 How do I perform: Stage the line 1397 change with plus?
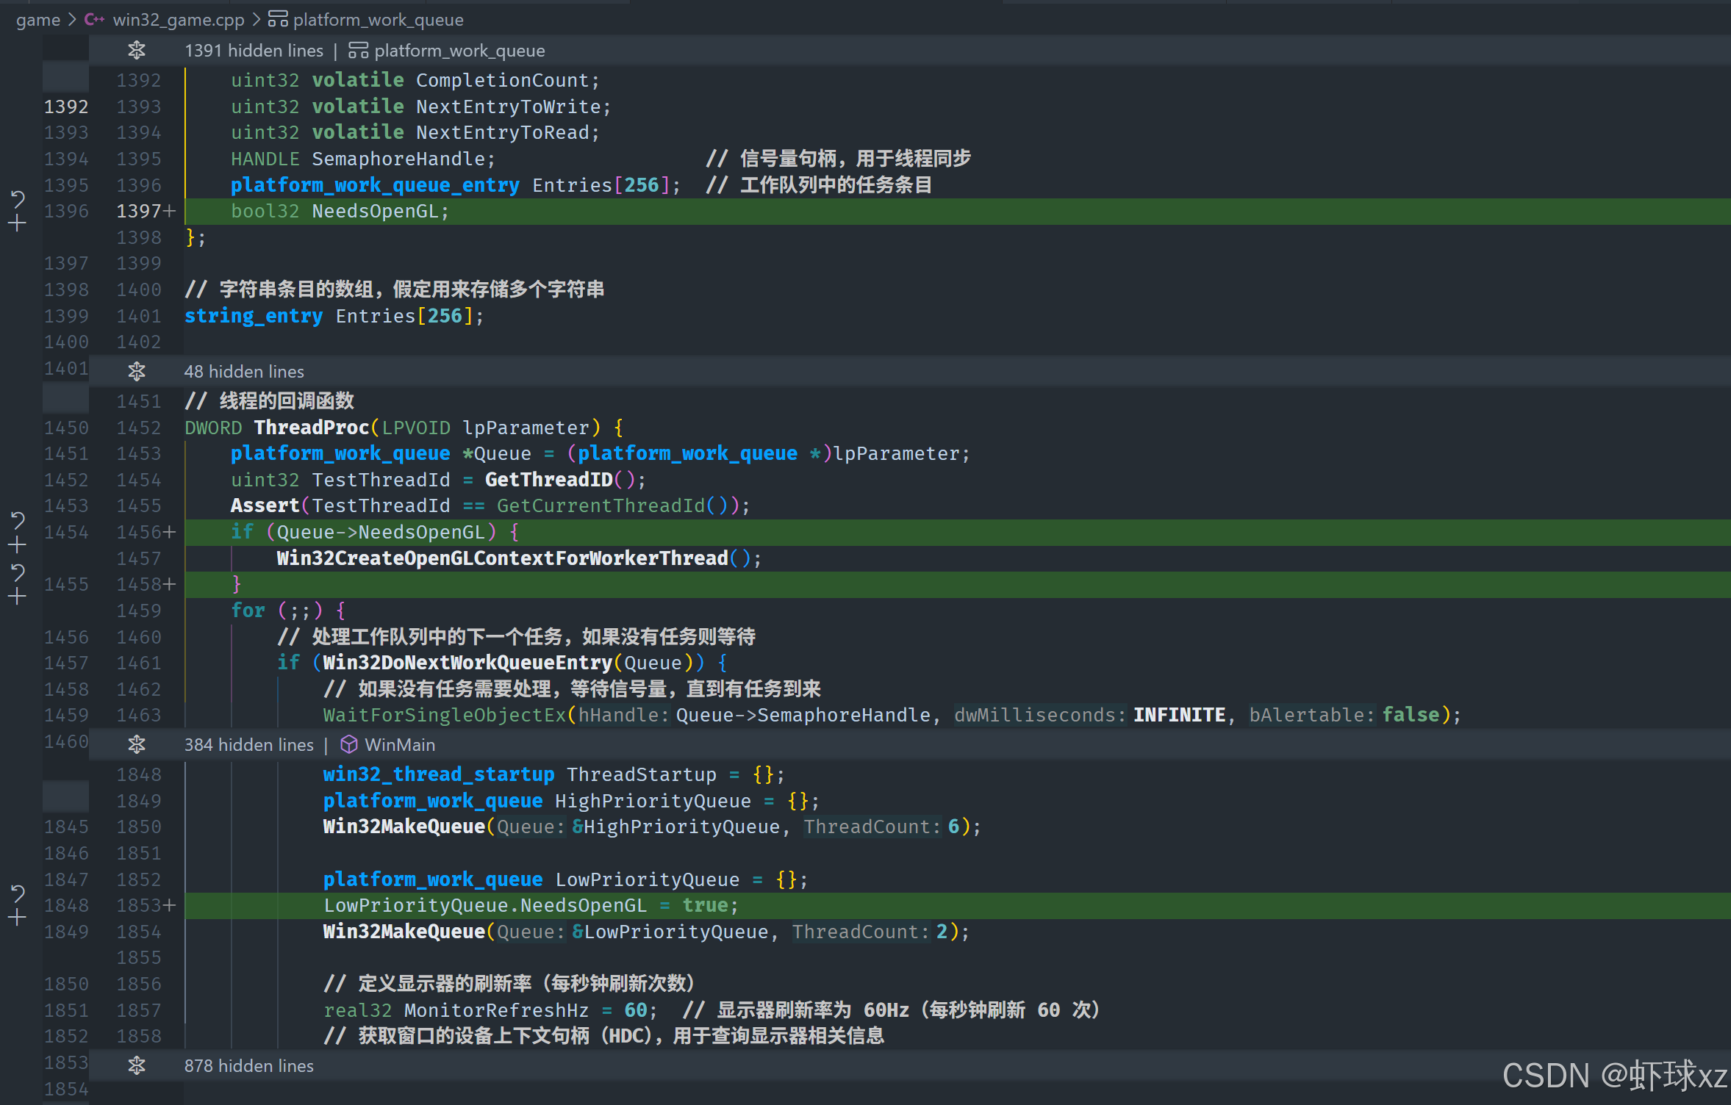pyautogui.click(x=18, y=224)
